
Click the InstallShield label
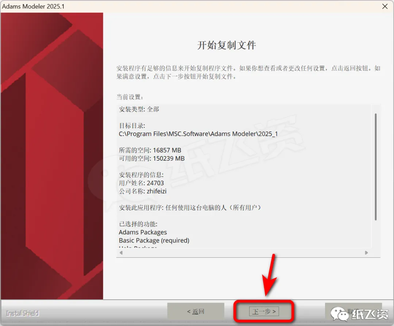pyautogui.click(x=22, y=313)
